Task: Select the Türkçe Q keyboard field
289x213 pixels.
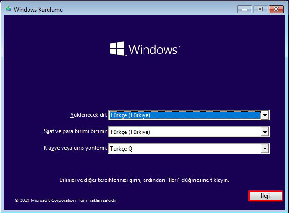Action: pos(189,149)
